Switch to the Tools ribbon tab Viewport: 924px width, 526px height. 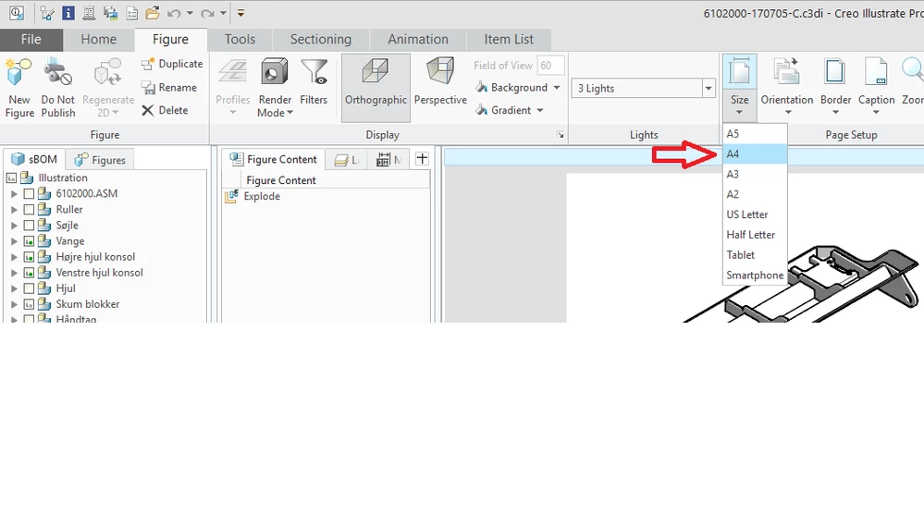coord(240,40)
